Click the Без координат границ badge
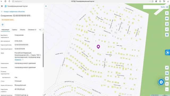Image resolution: width=170 pixels, height=96 pixels. pyautogui.click(x=8, y=20)
